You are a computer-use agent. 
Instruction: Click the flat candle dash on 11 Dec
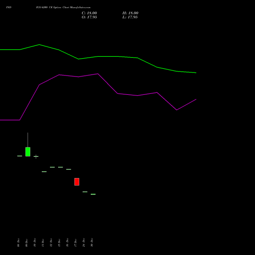coord(44,172)
